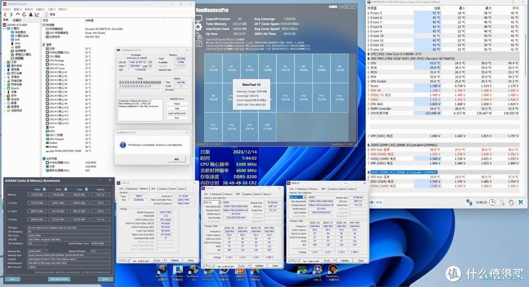The height and width of the screenshot is (287, 529).
Task: Switch to the 收藏夹 tab in AIDA64
Action: [17, 20]
